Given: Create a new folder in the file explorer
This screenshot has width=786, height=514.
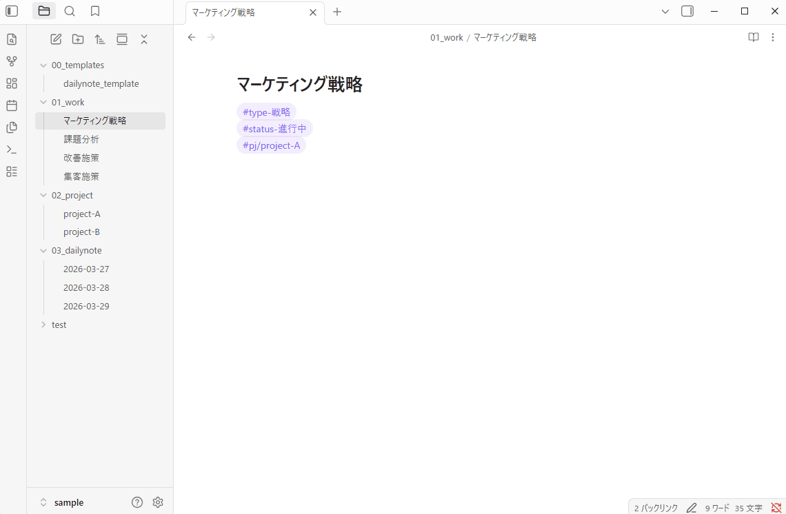Looking at the screenshot, I should [x=78, y=39].
